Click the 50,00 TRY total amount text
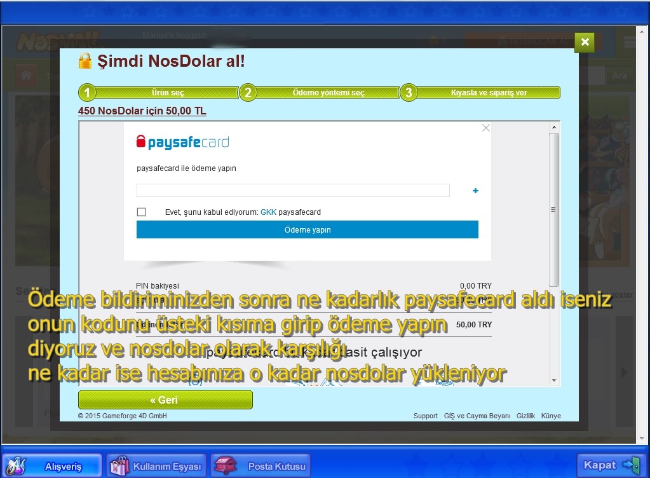650x478 pixels. (x=474, y=325)
